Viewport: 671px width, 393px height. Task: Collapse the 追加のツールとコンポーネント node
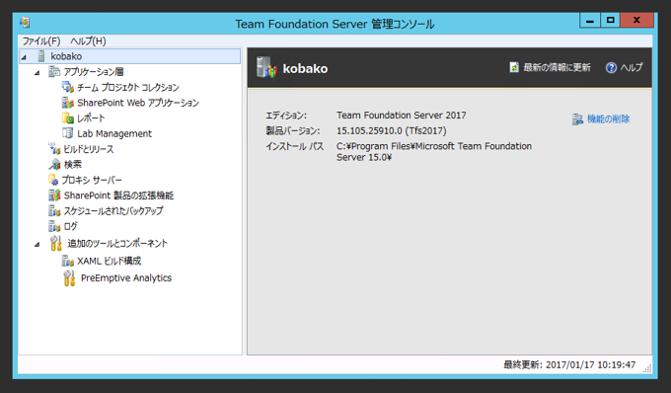[37, 245]
